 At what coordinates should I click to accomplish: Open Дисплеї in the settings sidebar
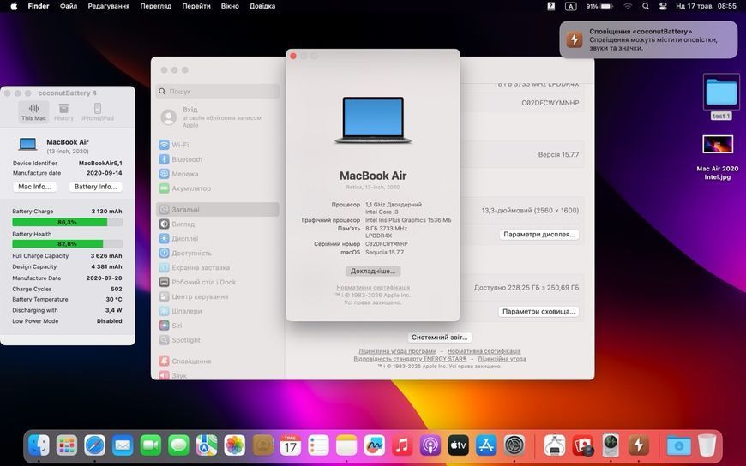point(218,239)
